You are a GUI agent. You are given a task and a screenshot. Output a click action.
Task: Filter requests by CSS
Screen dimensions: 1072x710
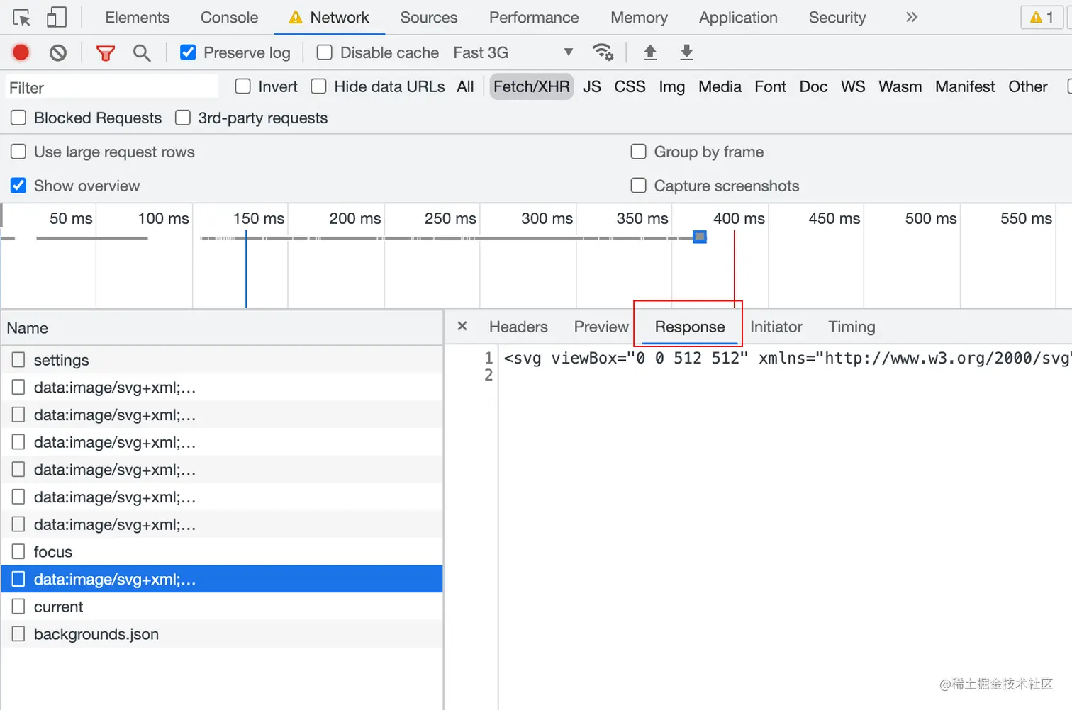(630, 86)
